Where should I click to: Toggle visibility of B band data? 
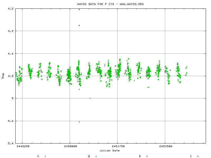tap(89, 156)
